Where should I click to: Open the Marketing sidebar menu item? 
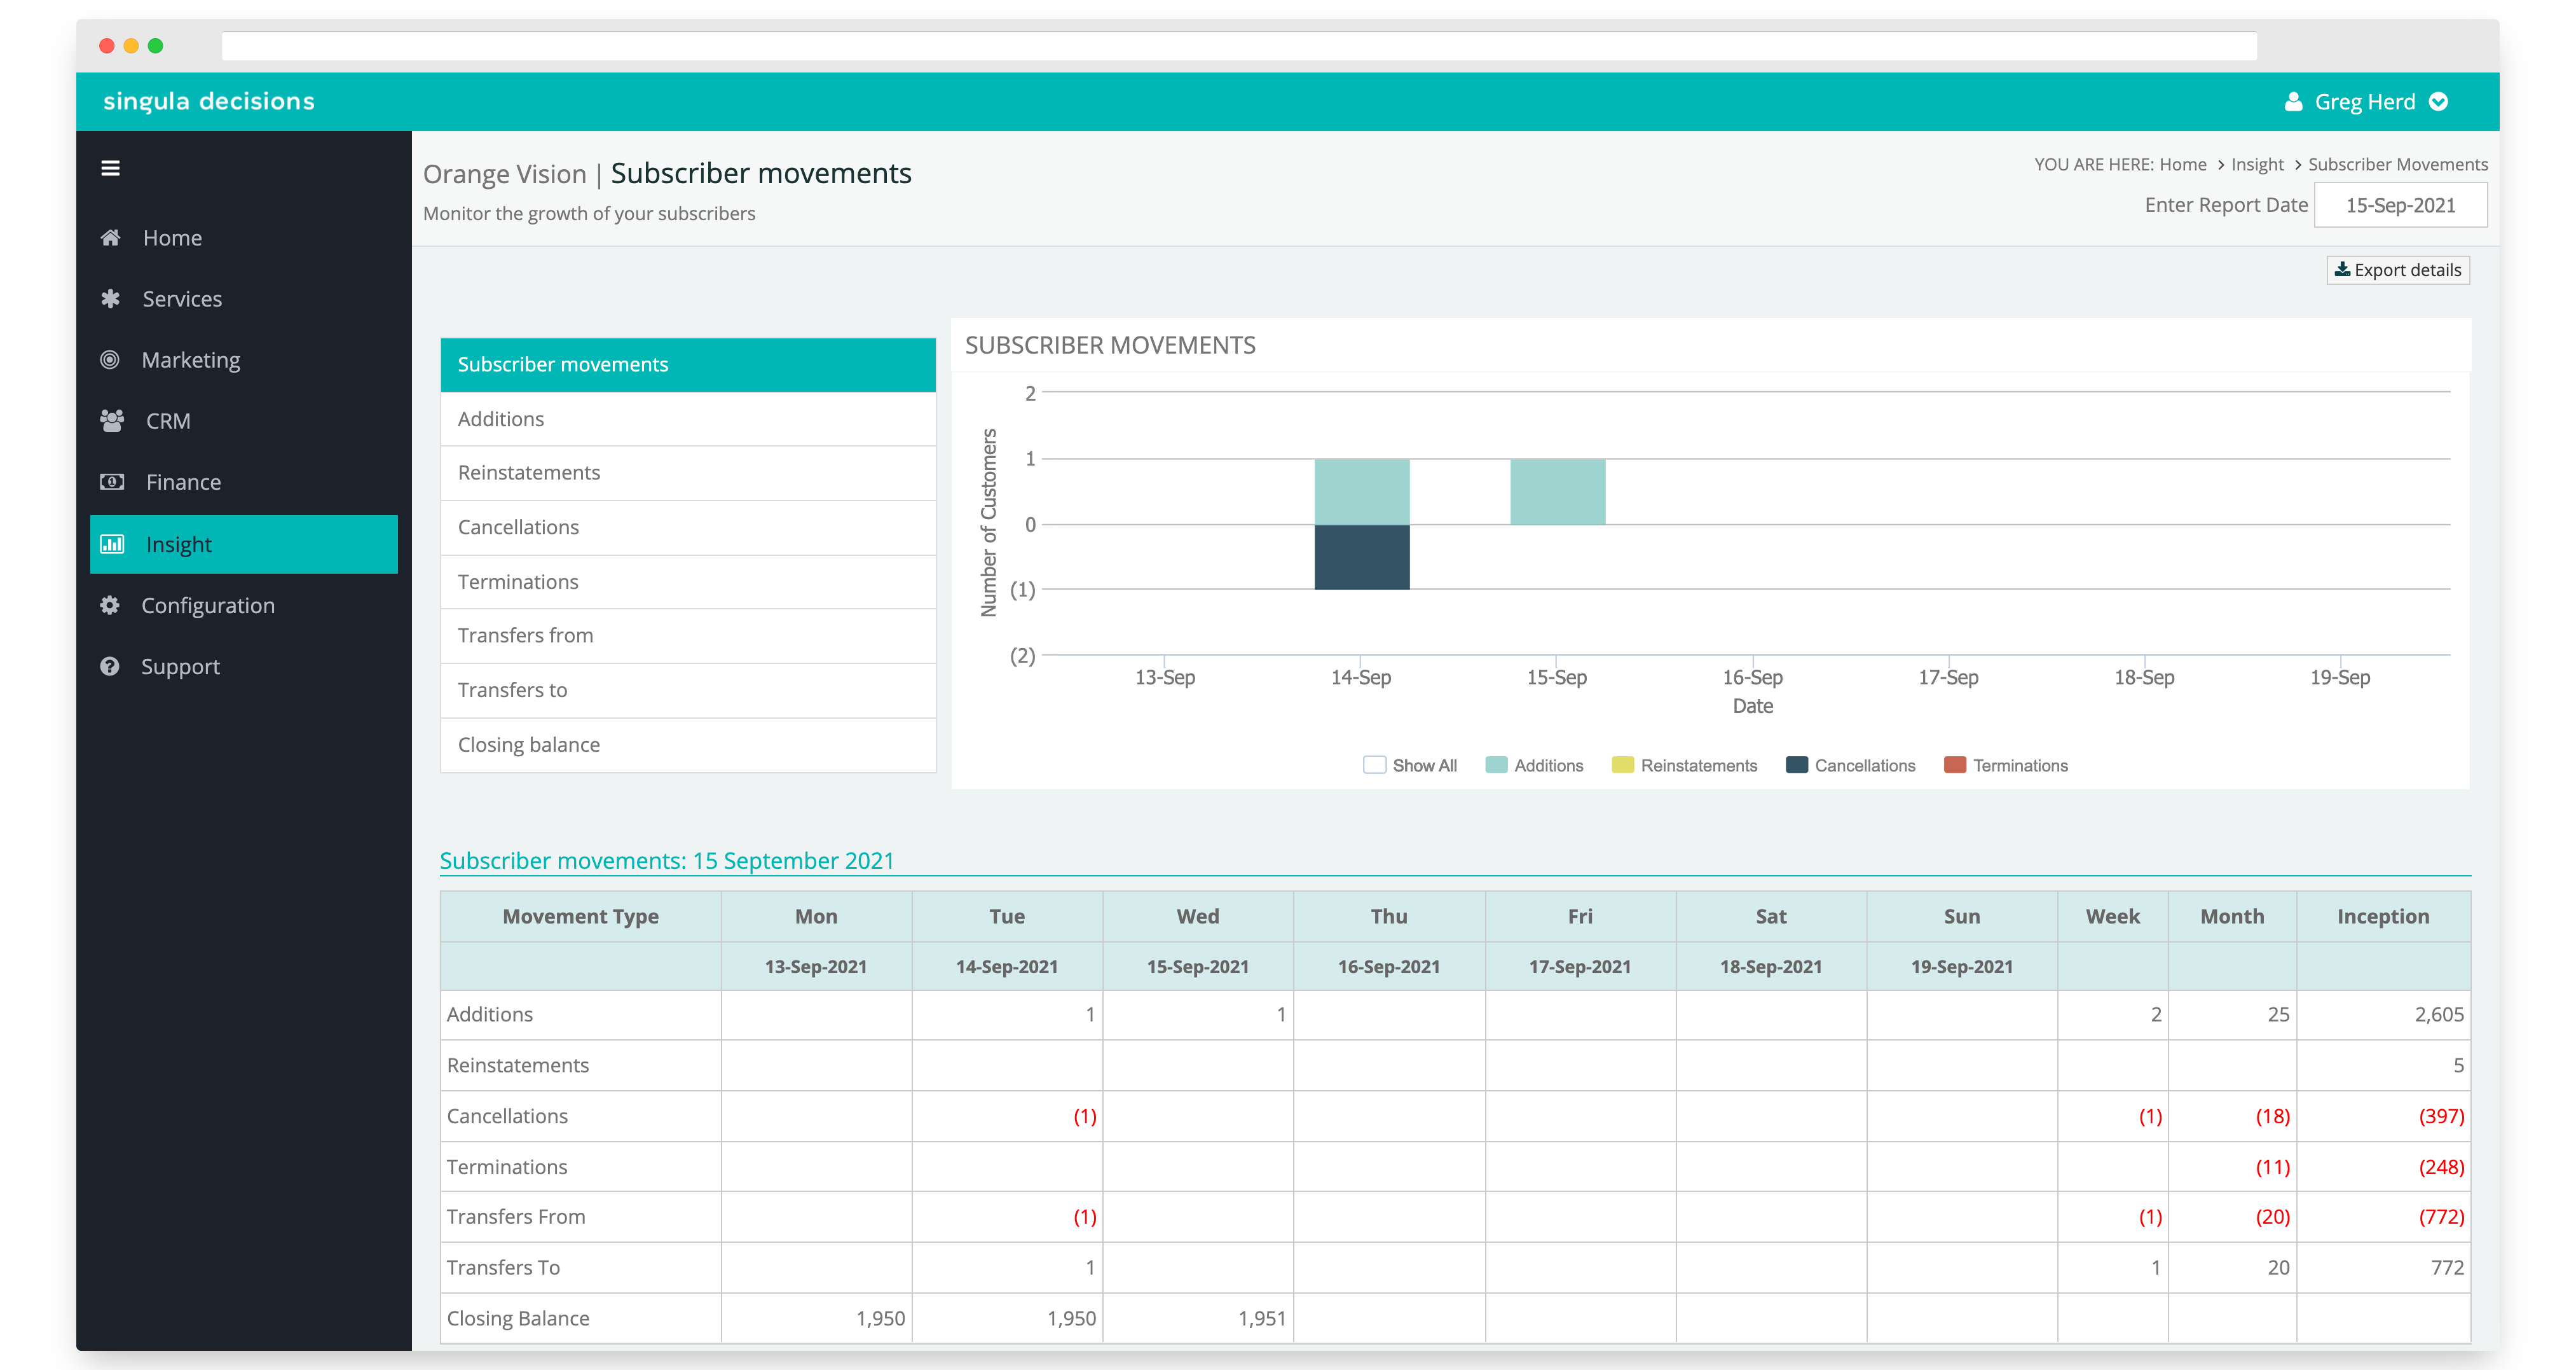[x=244, y=359]
